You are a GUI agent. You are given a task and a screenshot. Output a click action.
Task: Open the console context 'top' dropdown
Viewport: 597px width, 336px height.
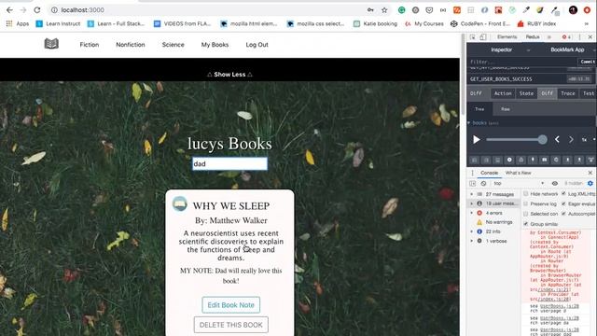tap(519, 183)
